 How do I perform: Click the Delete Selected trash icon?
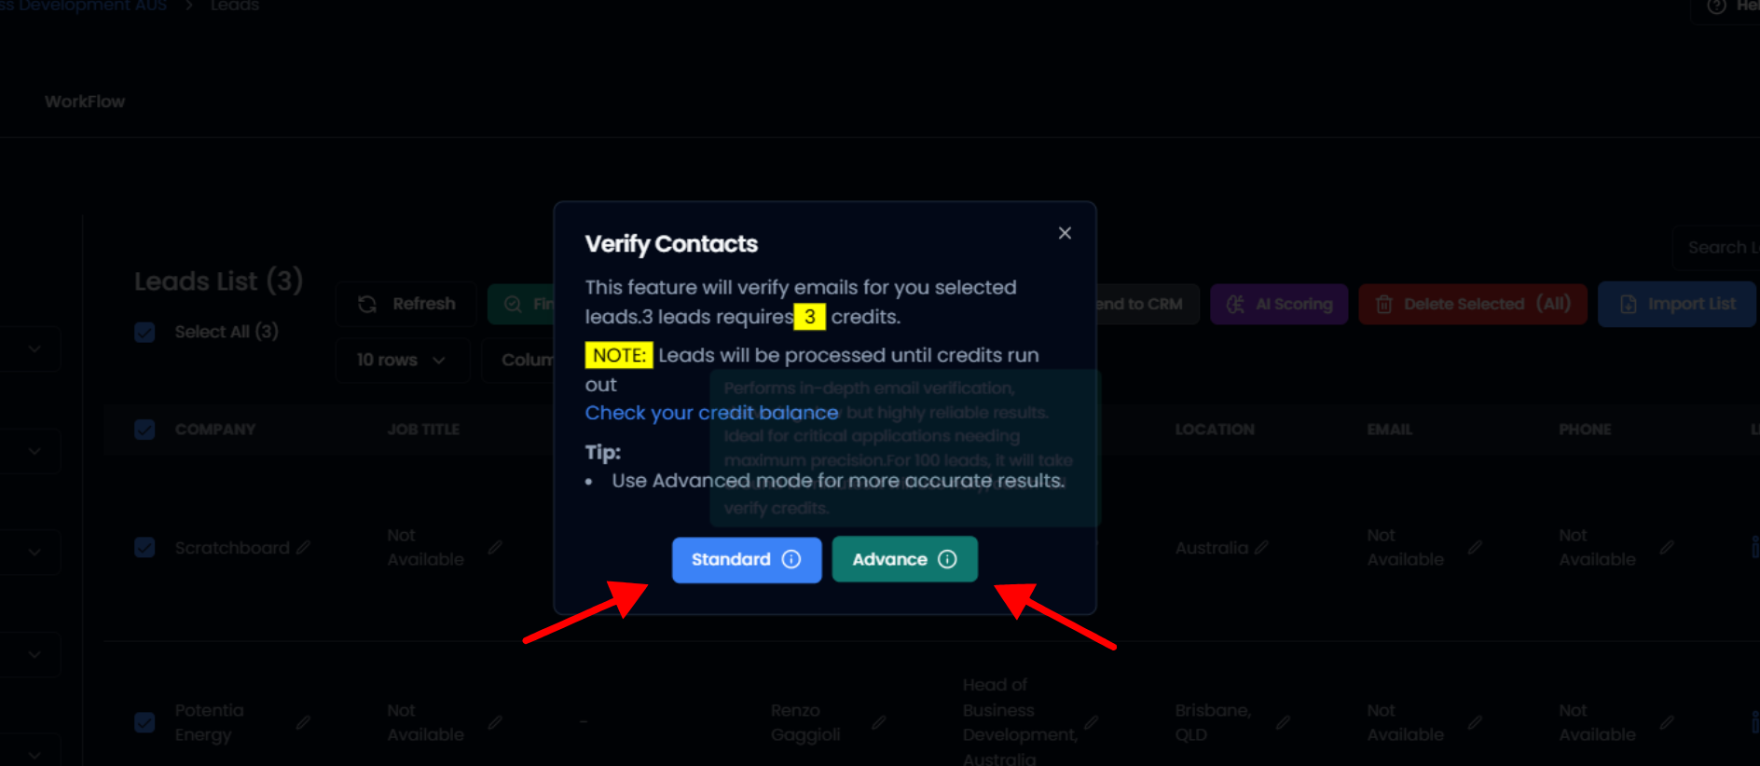[1384, 305]
